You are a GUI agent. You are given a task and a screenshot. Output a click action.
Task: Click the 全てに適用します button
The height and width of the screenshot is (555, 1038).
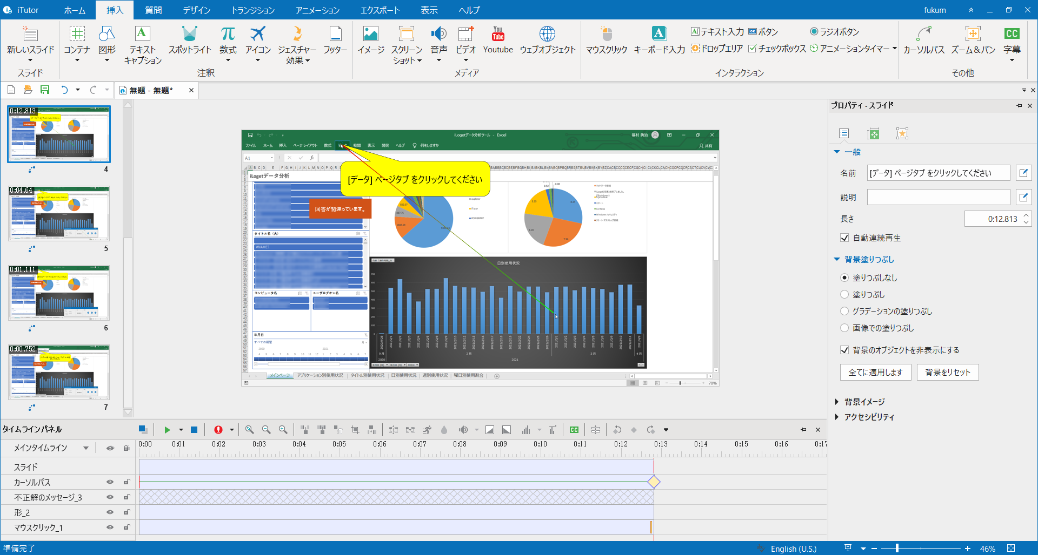pos(876,372)
